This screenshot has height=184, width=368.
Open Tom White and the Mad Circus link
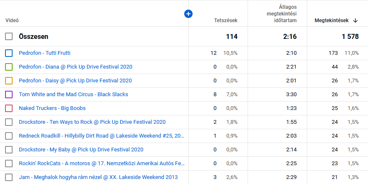[x=73, y=95]
